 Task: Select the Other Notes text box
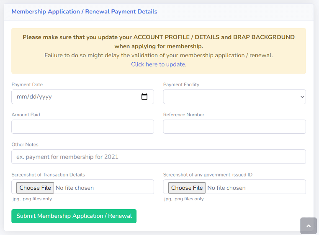(159, 157)
